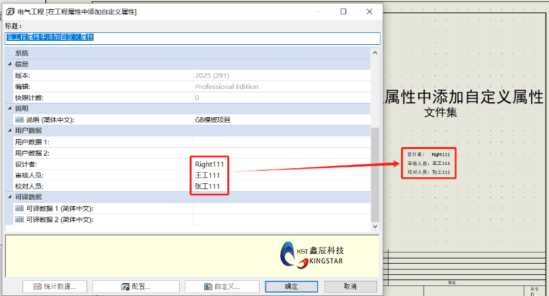
Task: Open the 统计数据 button
Action: 55,287
